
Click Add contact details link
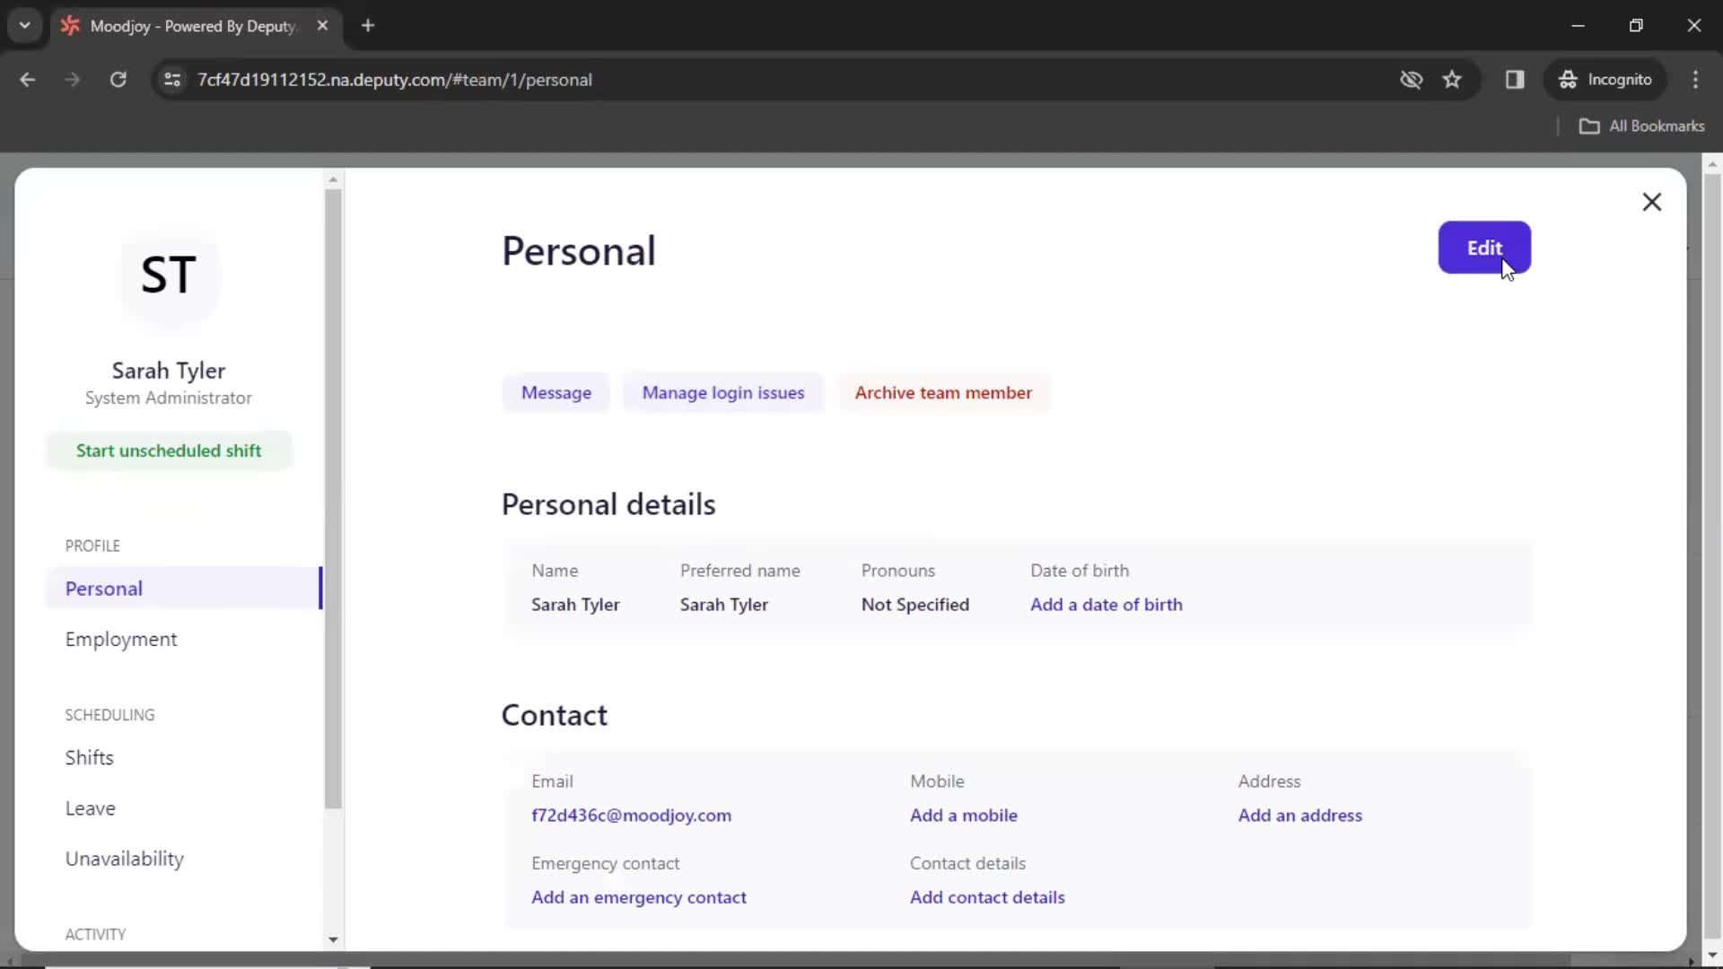coord(987,897)
